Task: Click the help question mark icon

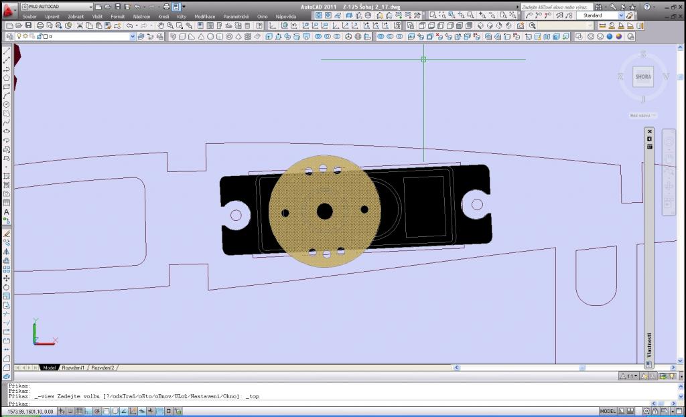Action: 647,6
